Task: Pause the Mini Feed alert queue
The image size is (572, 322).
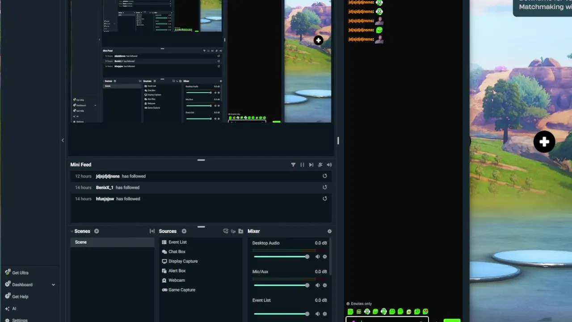Action: 302,165
